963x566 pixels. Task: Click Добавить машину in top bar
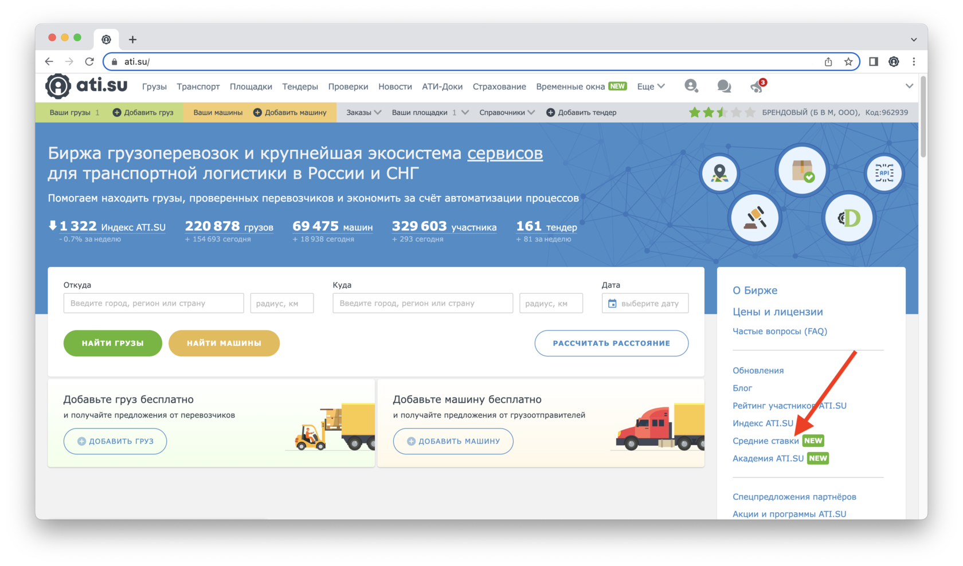(x=290, y=112)
